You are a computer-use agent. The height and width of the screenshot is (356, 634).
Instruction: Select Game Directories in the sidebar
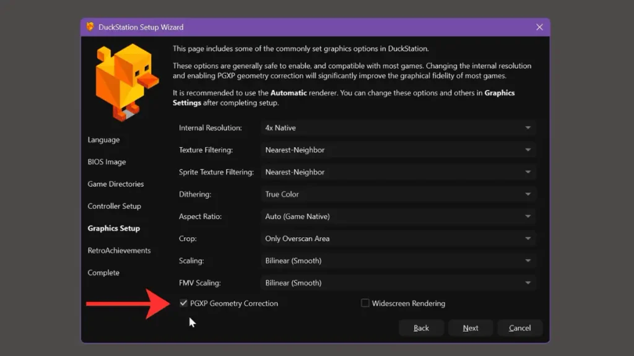pos(116,184)
